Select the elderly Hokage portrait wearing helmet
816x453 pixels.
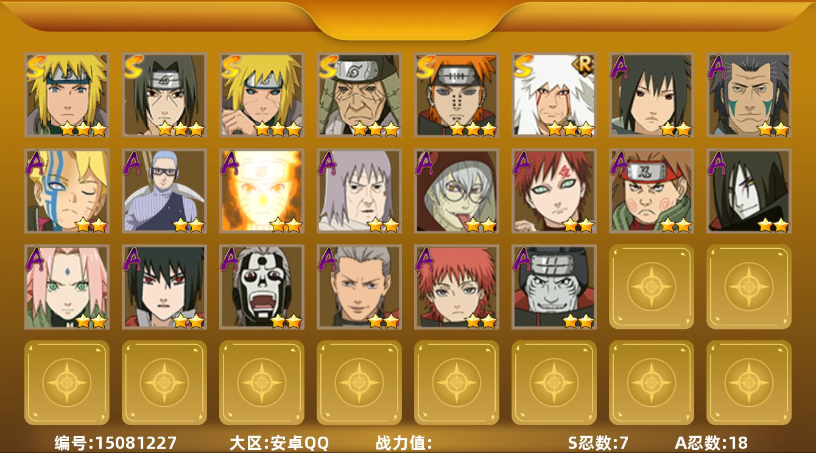[359, 95]
